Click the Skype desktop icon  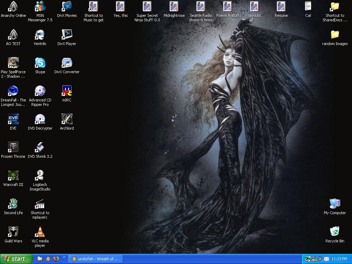point(40,63)
